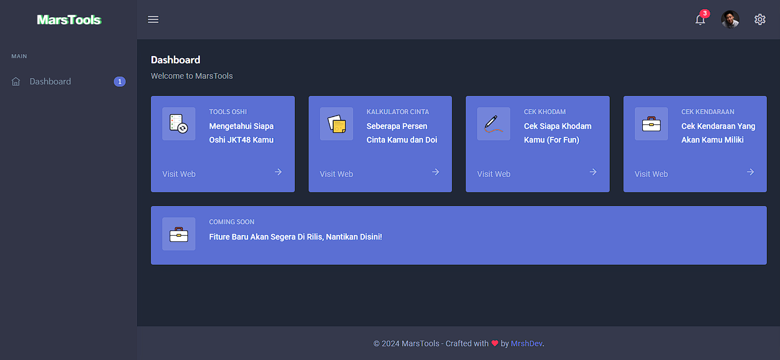Select Dashboard in the sidebar
This screenshot has width=780, height=360.
[50, 82]
